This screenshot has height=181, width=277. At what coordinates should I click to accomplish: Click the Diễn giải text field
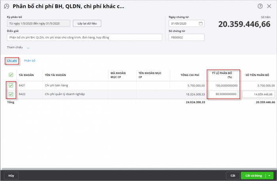coord(84,37)
